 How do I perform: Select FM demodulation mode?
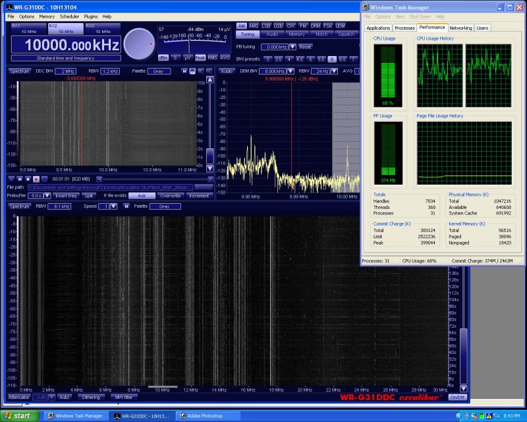[303, 26]
